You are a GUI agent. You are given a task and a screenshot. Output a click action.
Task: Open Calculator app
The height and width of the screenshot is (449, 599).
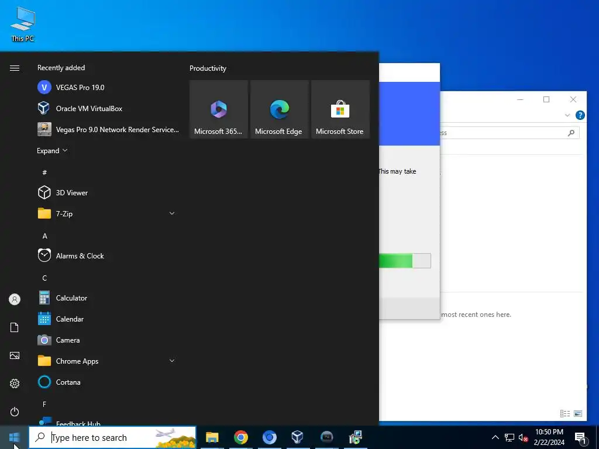[108, 298]
